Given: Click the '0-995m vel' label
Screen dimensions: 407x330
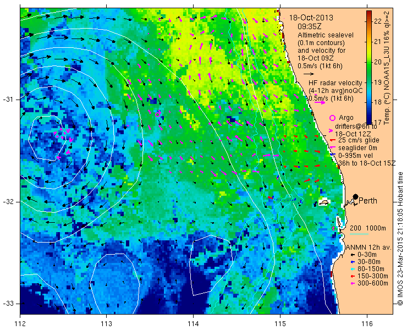Looking at the screenshot, I should [x=356, y=156].
